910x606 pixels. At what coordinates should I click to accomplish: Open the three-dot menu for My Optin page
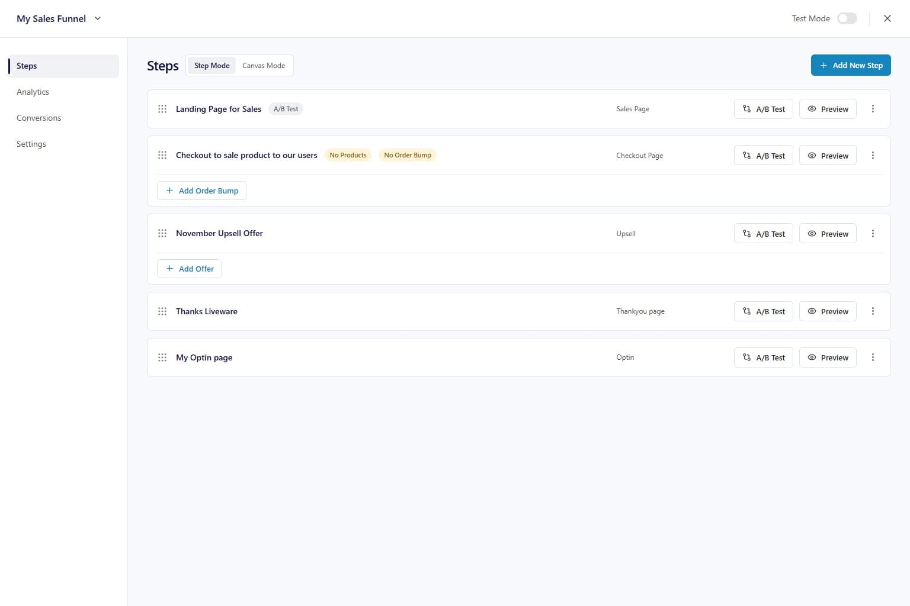(873, 357)
